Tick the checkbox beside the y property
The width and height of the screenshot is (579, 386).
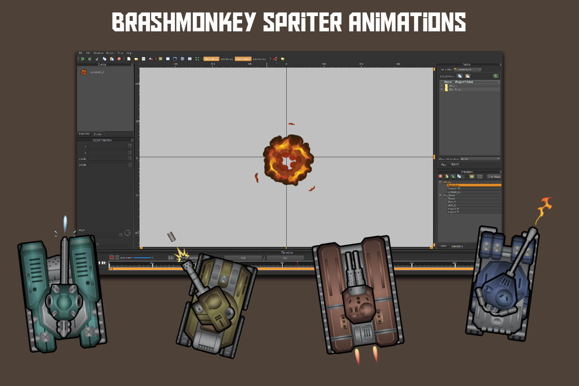(130, 152)
